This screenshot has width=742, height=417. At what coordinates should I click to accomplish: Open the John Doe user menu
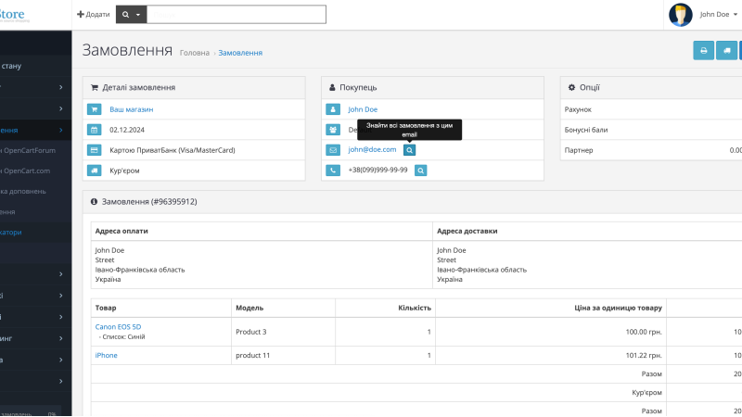(718, 15)
